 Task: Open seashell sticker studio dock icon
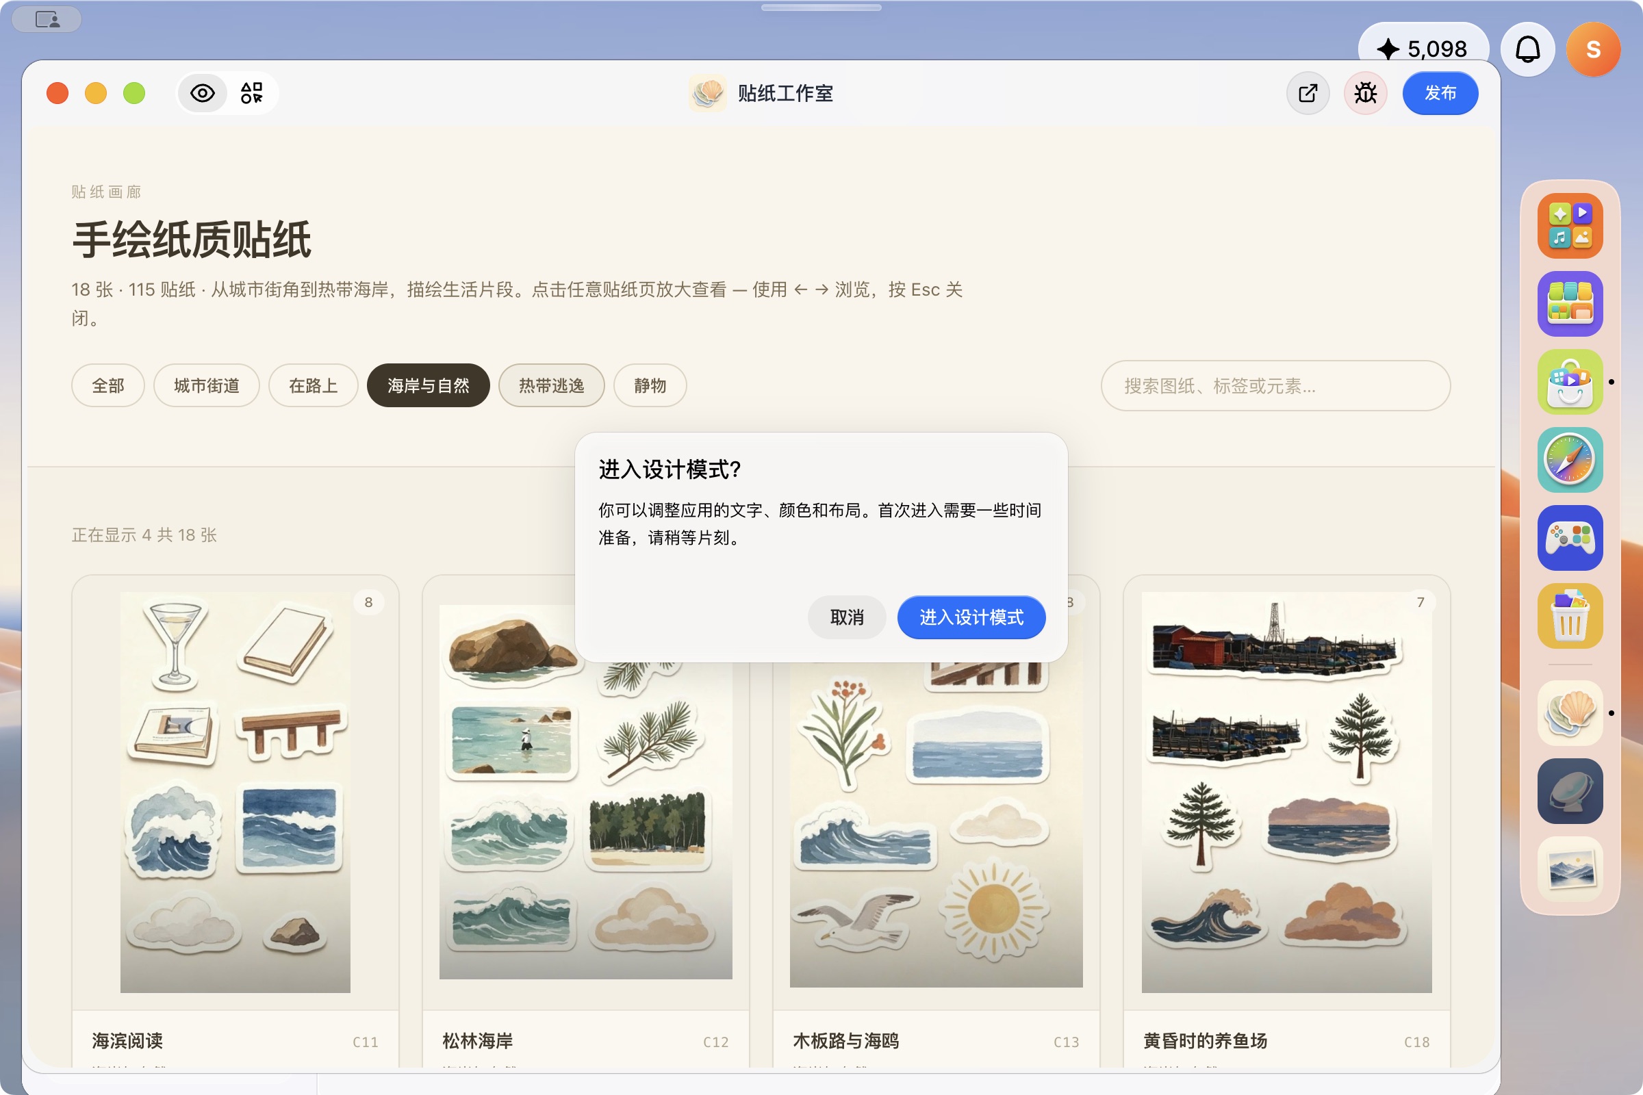pyautogui.click(x=1570, y=713)
